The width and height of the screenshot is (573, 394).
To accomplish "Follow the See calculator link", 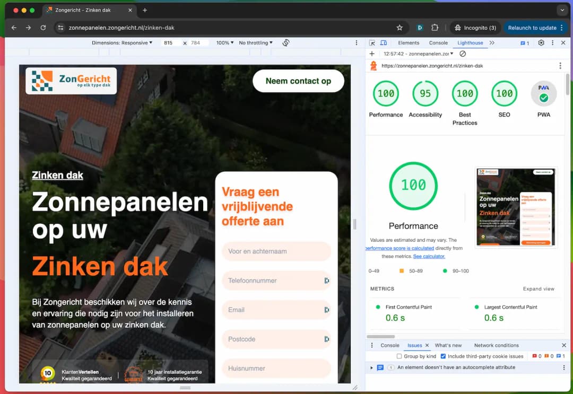I will pos(429,256).
